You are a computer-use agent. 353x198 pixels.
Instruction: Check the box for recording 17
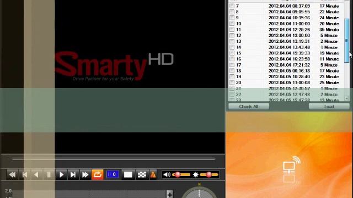(x=232, y=65)
